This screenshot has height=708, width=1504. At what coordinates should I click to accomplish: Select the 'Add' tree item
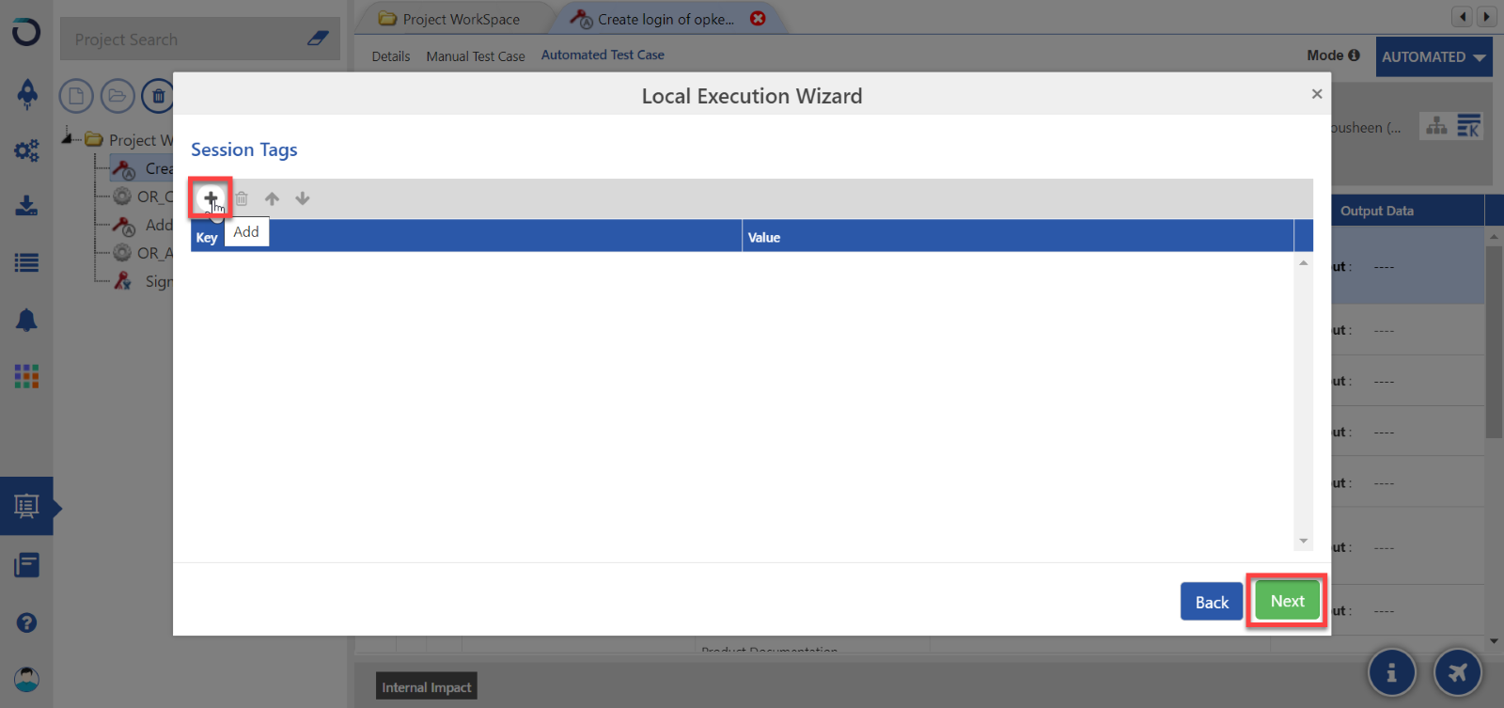(143, 225)
